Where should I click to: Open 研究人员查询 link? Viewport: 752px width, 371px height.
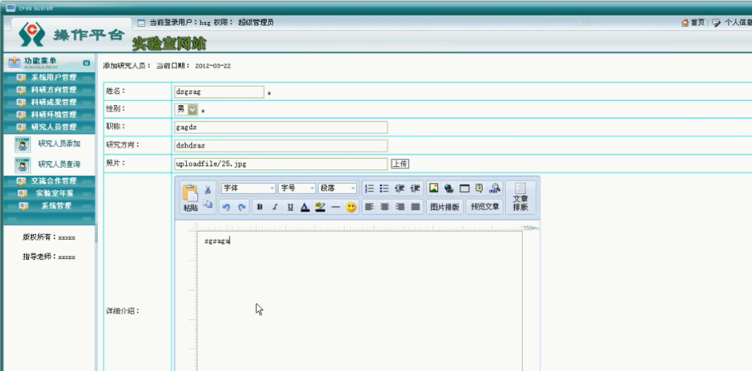click(x=59, y=164)
